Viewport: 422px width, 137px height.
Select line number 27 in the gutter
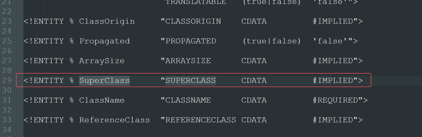pyautogui.click(x=6, y=61)
